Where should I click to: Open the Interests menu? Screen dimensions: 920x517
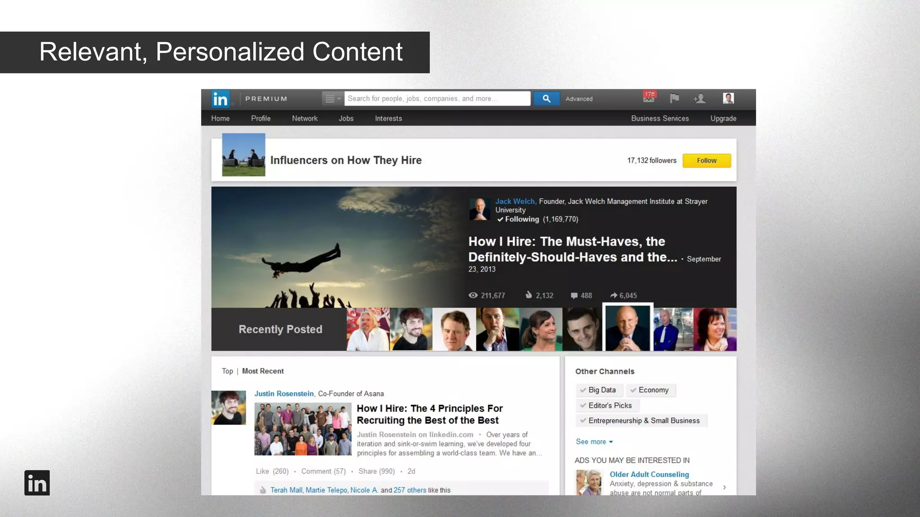pyautogui.click(x=389, y=118)
